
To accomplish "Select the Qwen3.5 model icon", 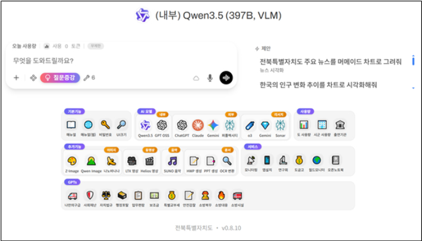I will (x=146, y=126).
